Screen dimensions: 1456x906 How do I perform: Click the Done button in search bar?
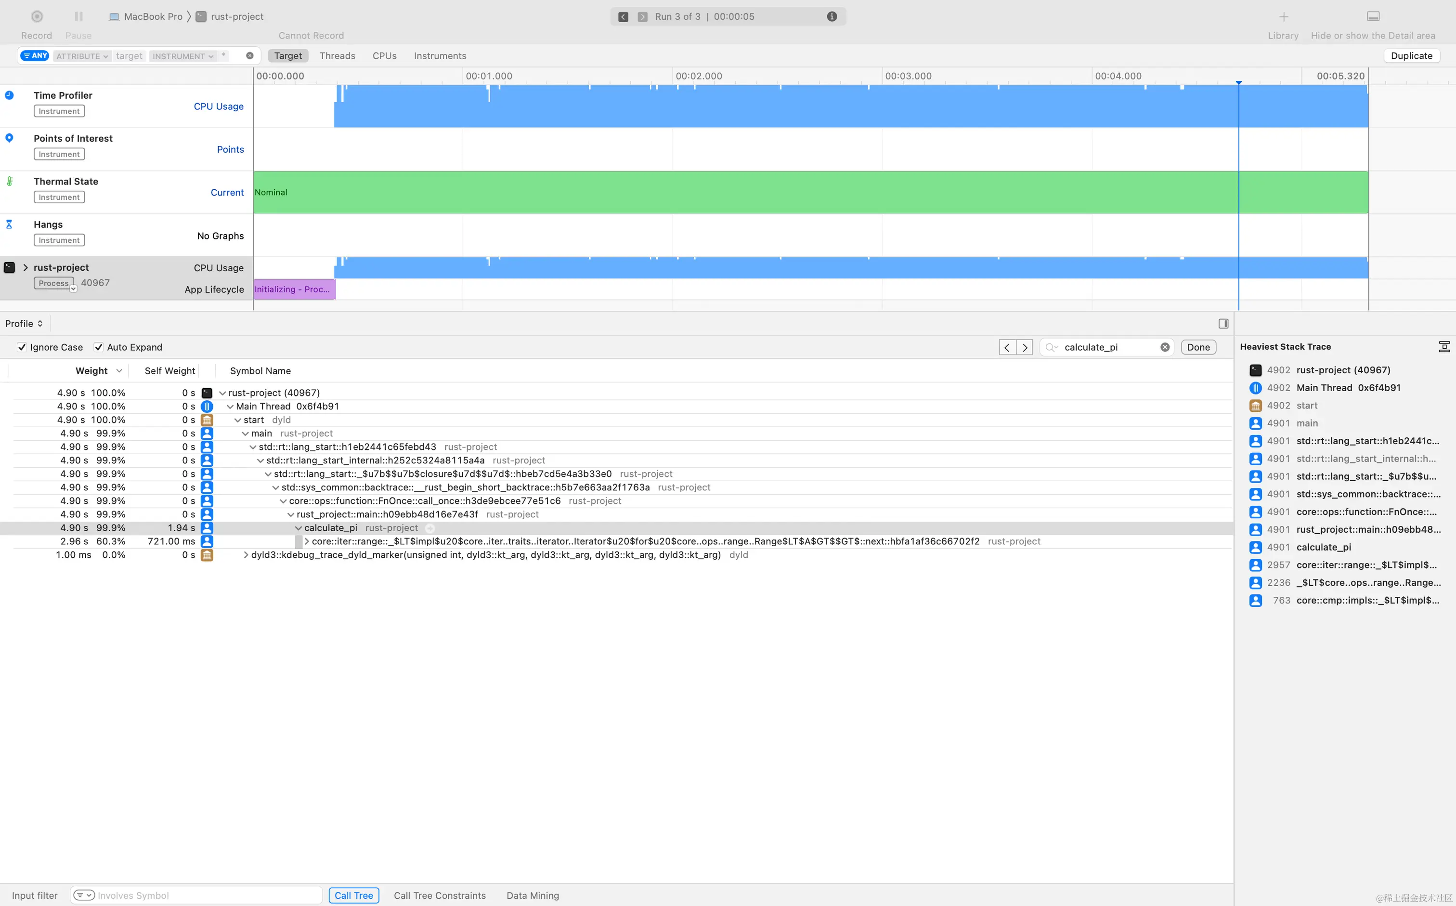pos(1198,346)
